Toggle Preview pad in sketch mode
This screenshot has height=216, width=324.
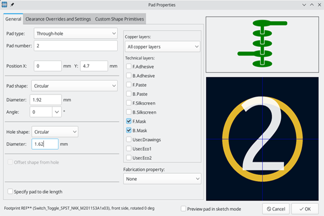pyautogui.click(x=183, y=209)
